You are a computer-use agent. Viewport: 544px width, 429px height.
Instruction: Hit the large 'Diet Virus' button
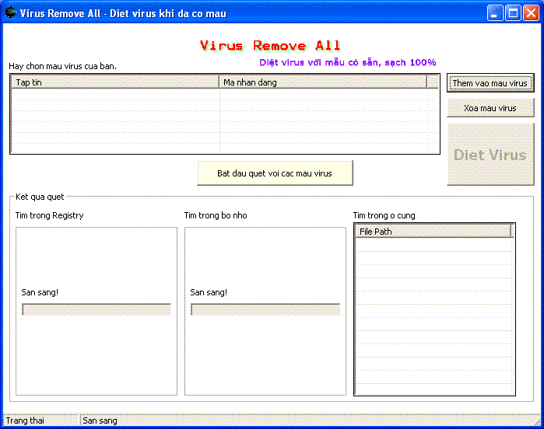(x=490, y=155)
